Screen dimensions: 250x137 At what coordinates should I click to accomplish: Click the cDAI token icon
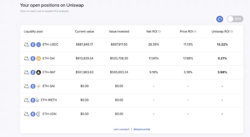[x=38, y=114]
